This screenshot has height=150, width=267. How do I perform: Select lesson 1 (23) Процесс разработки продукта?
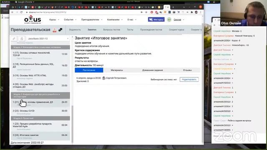[40, 126]
